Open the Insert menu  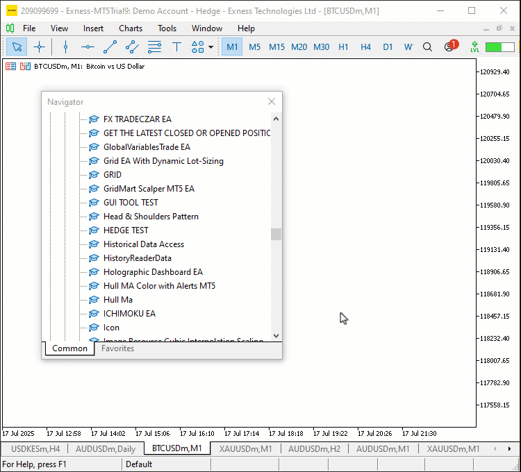coord(93,28)
